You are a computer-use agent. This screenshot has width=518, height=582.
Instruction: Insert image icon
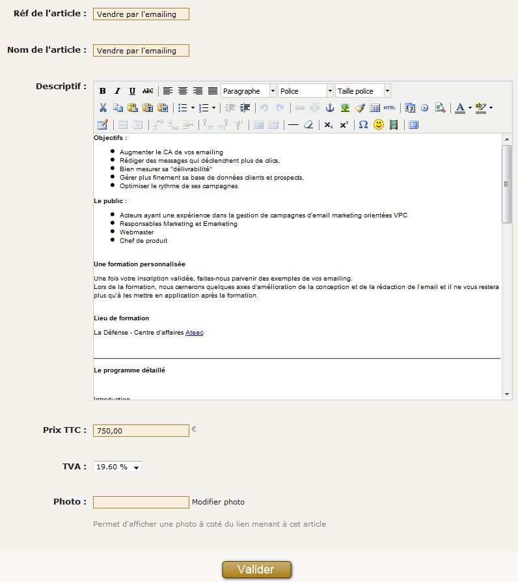[x=345, y=107]
